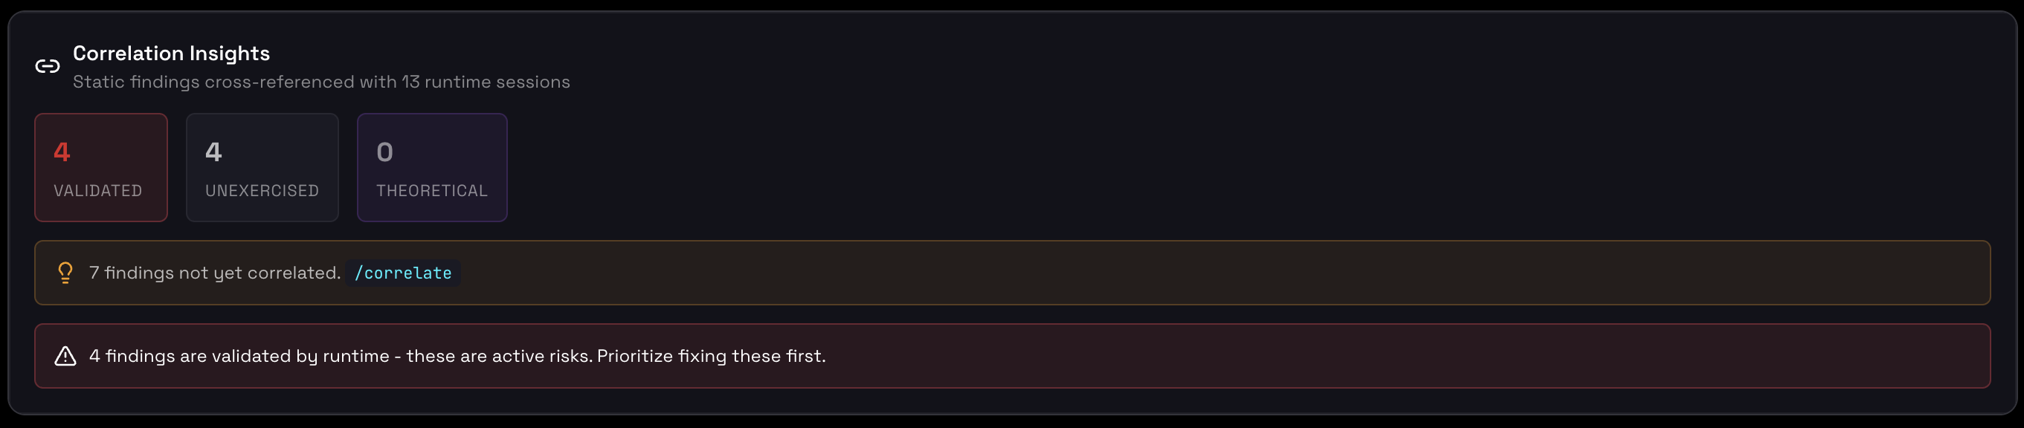The height and width of the screenshot is (428, 2024).
Task: Click the number 4 above Unexercised
Action: tap(213, 152)
